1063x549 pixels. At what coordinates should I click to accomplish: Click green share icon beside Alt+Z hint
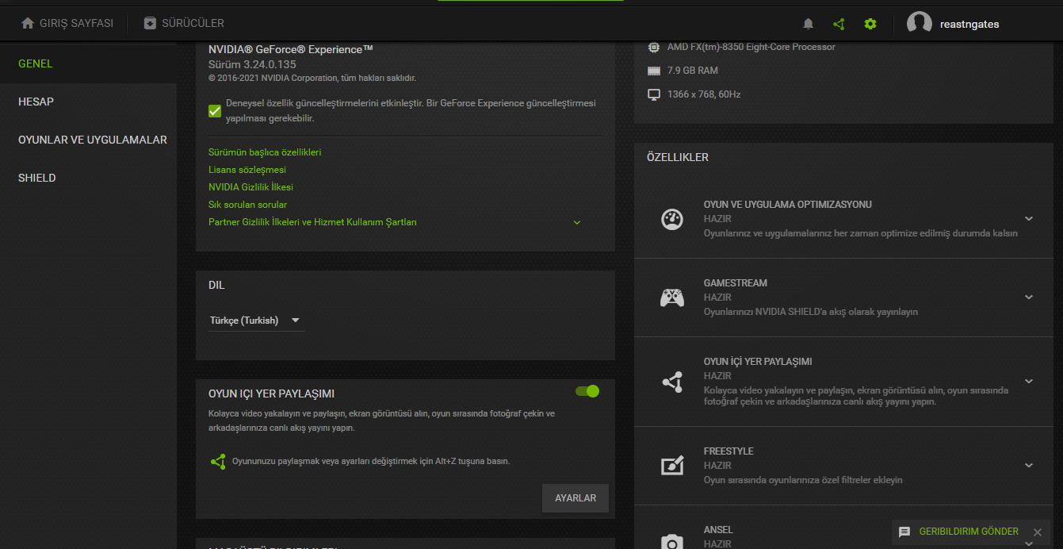218,461
